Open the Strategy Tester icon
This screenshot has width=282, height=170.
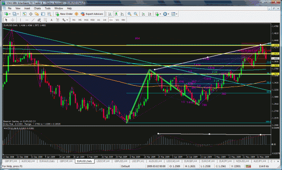pos(49,14)
